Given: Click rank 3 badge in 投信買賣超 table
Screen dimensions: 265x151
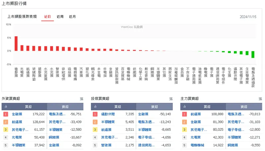Looking at the screenshot, I should pyautogui.click(x=95, y=130).
